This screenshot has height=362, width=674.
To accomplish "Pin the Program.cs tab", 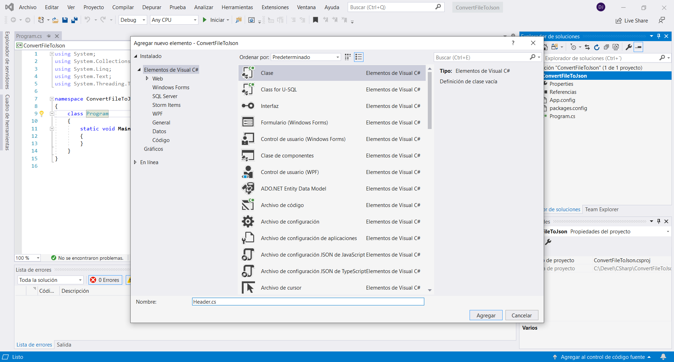I will 49,36.
